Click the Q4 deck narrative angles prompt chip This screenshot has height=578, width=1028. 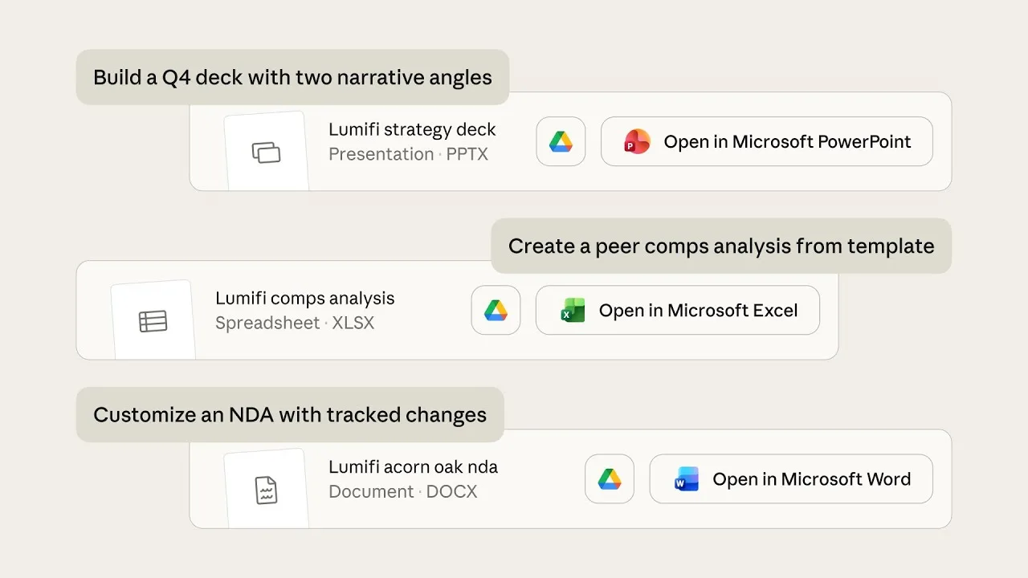tap(292, 77)
